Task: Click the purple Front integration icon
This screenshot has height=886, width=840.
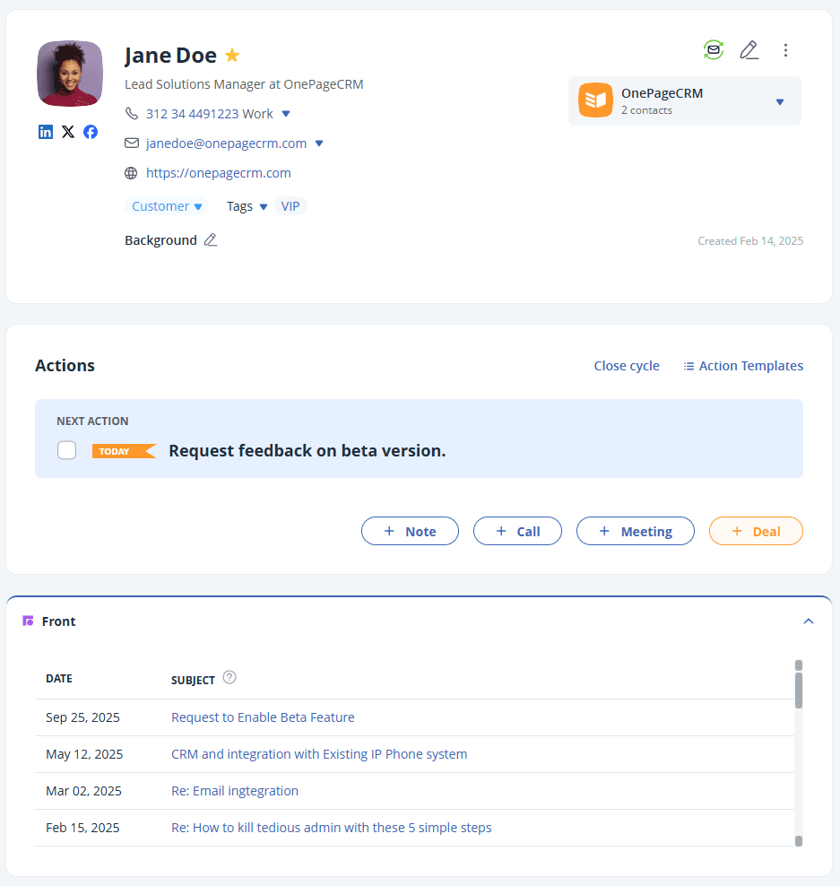Action: [28, 620]
